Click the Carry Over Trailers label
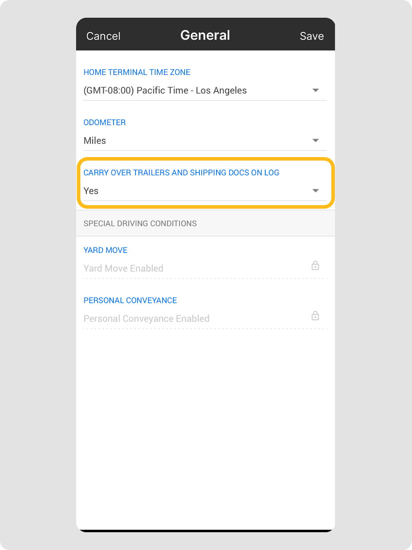412x550 pixels. pyautogui.click(x=181, y=173)
